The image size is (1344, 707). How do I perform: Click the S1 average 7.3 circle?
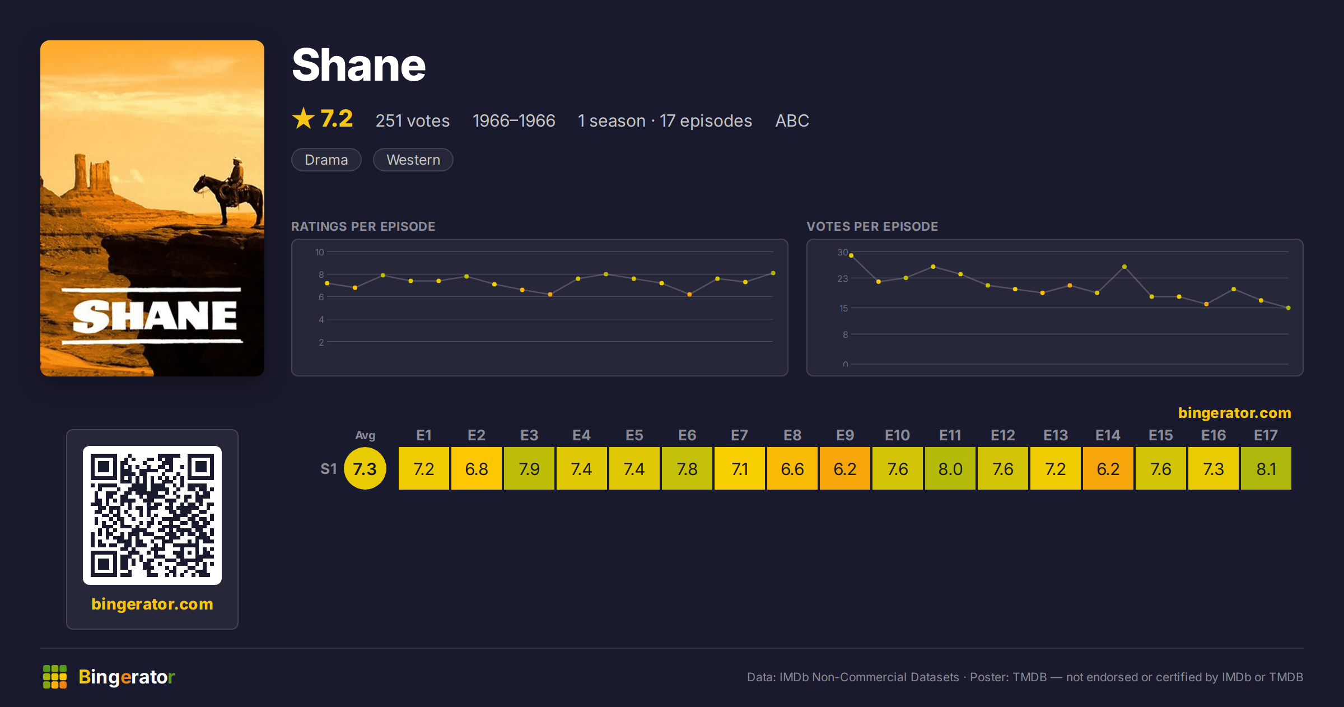[365, 468]
